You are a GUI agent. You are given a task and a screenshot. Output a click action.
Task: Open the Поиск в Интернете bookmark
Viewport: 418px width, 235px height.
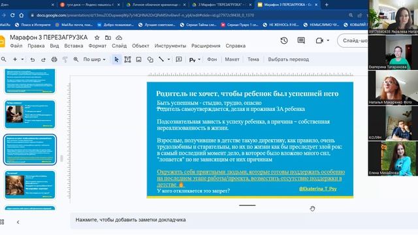coord(33,25)
